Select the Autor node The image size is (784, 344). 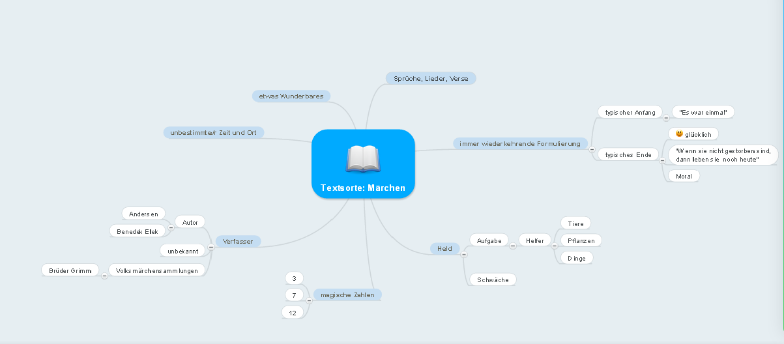[x=190, y=222]
